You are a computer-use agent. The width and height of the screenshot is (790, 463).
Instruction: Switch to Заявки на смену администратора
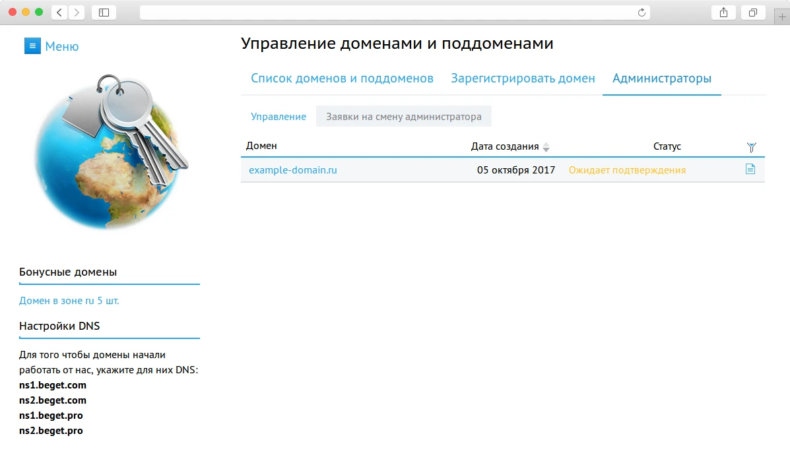click(405, 116)
